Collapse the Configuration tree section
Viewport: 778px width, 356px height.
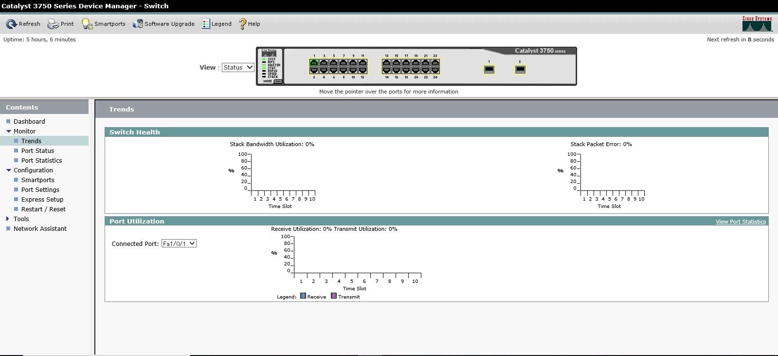[x=8, y=170]
